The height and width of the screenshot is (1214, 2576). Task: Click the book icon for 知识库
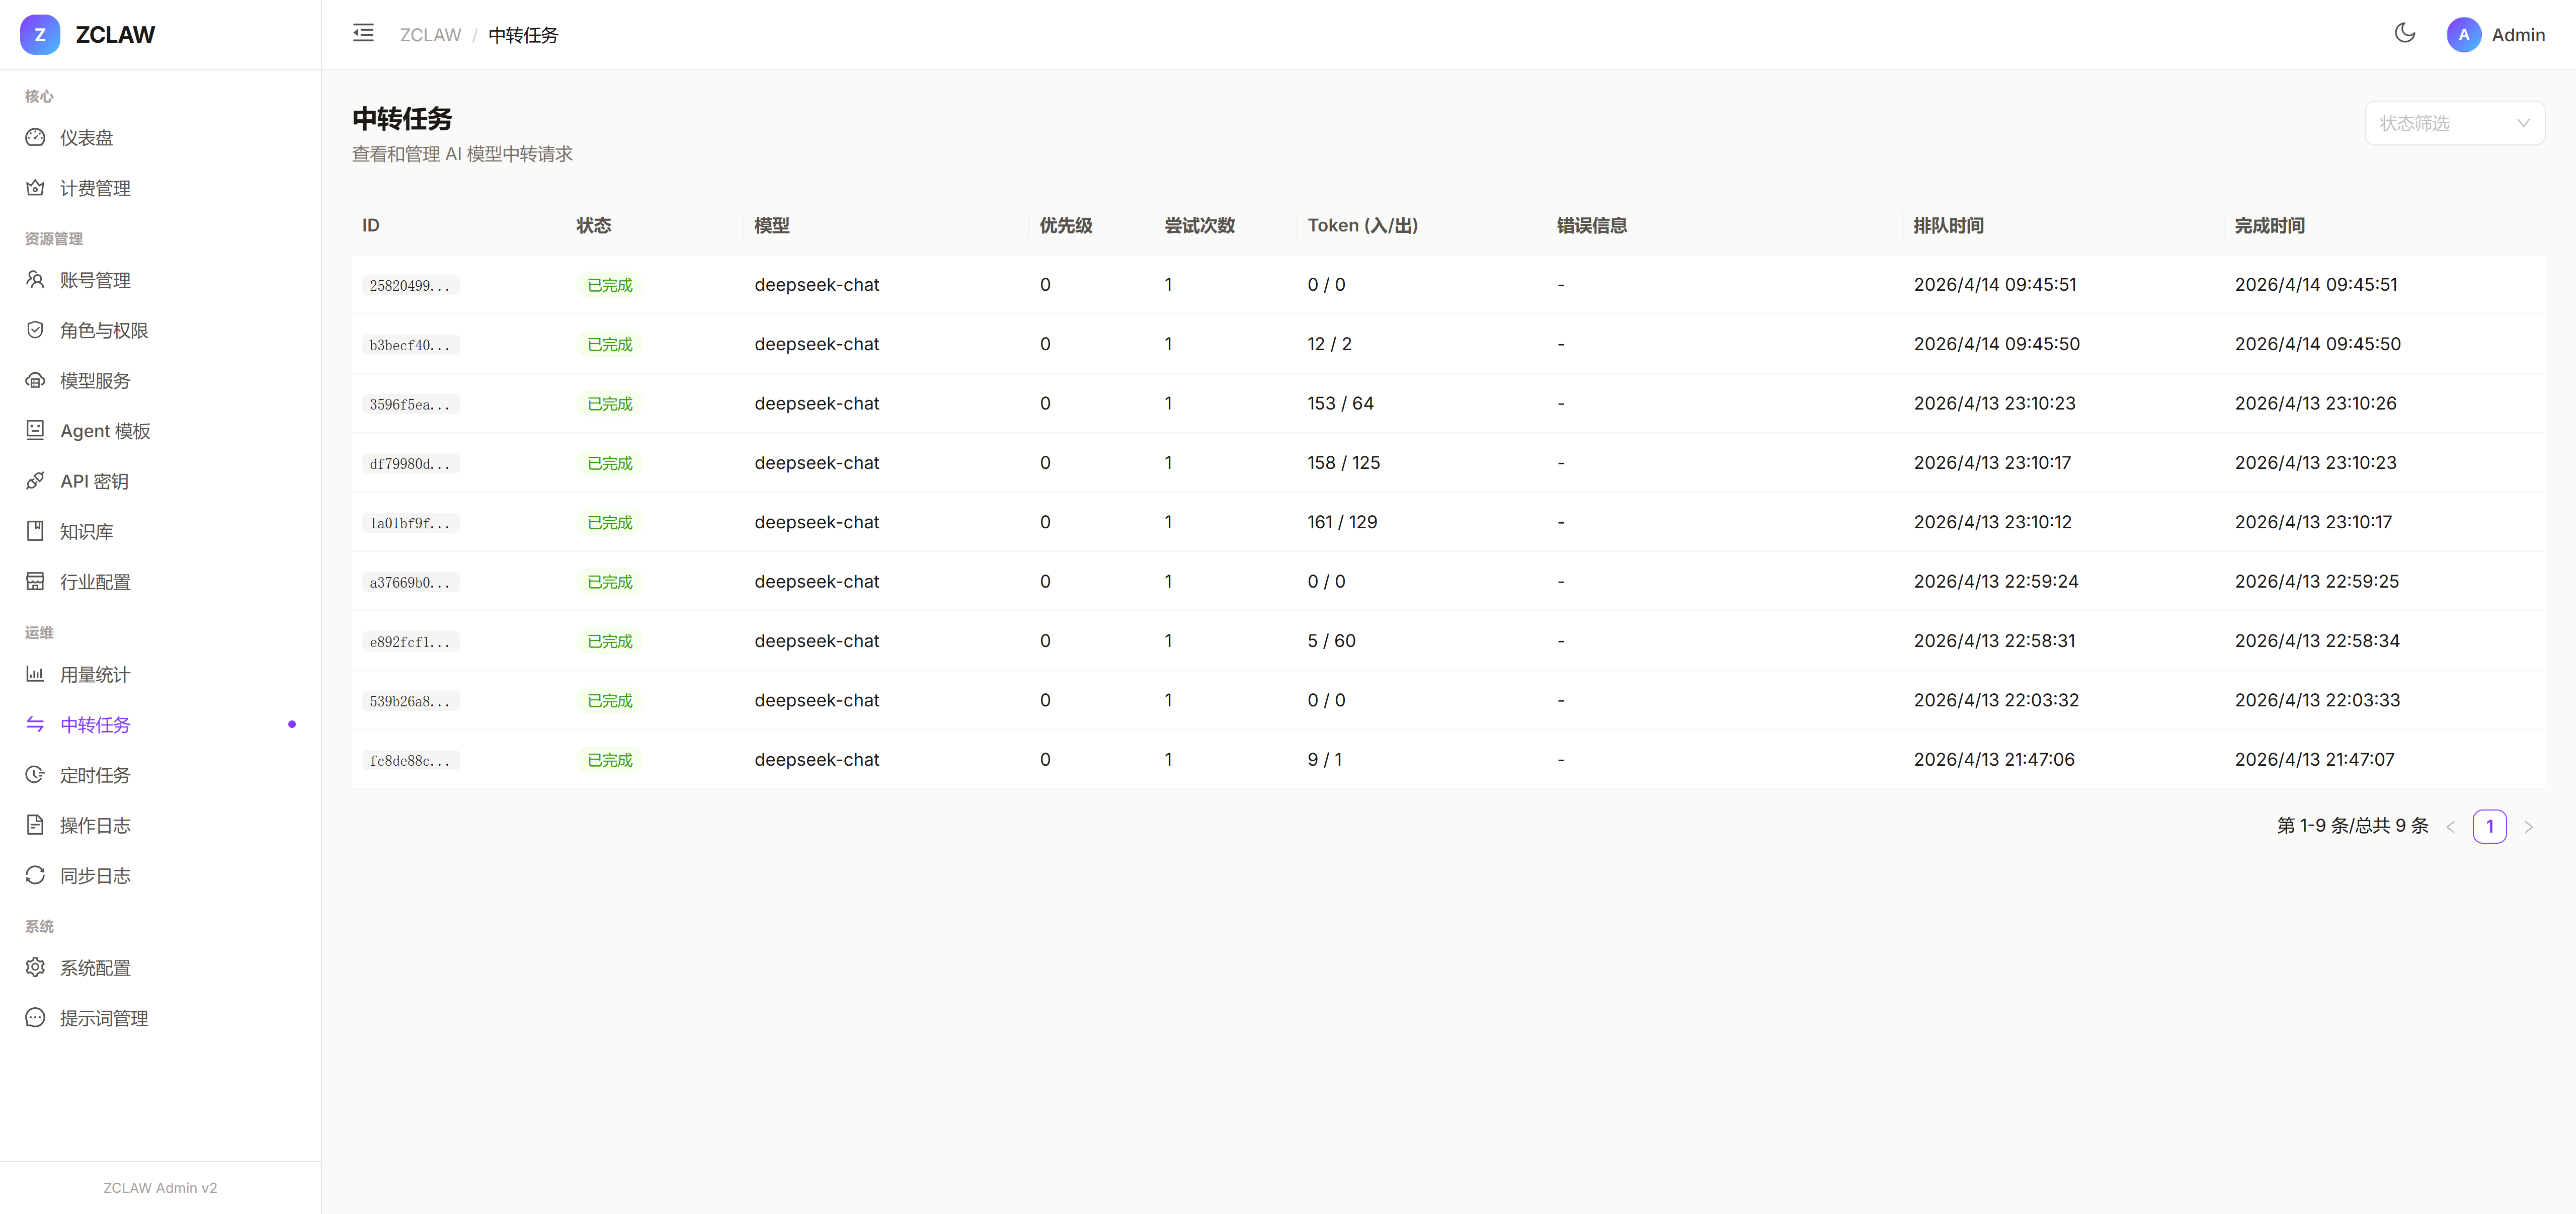[35, 531]
